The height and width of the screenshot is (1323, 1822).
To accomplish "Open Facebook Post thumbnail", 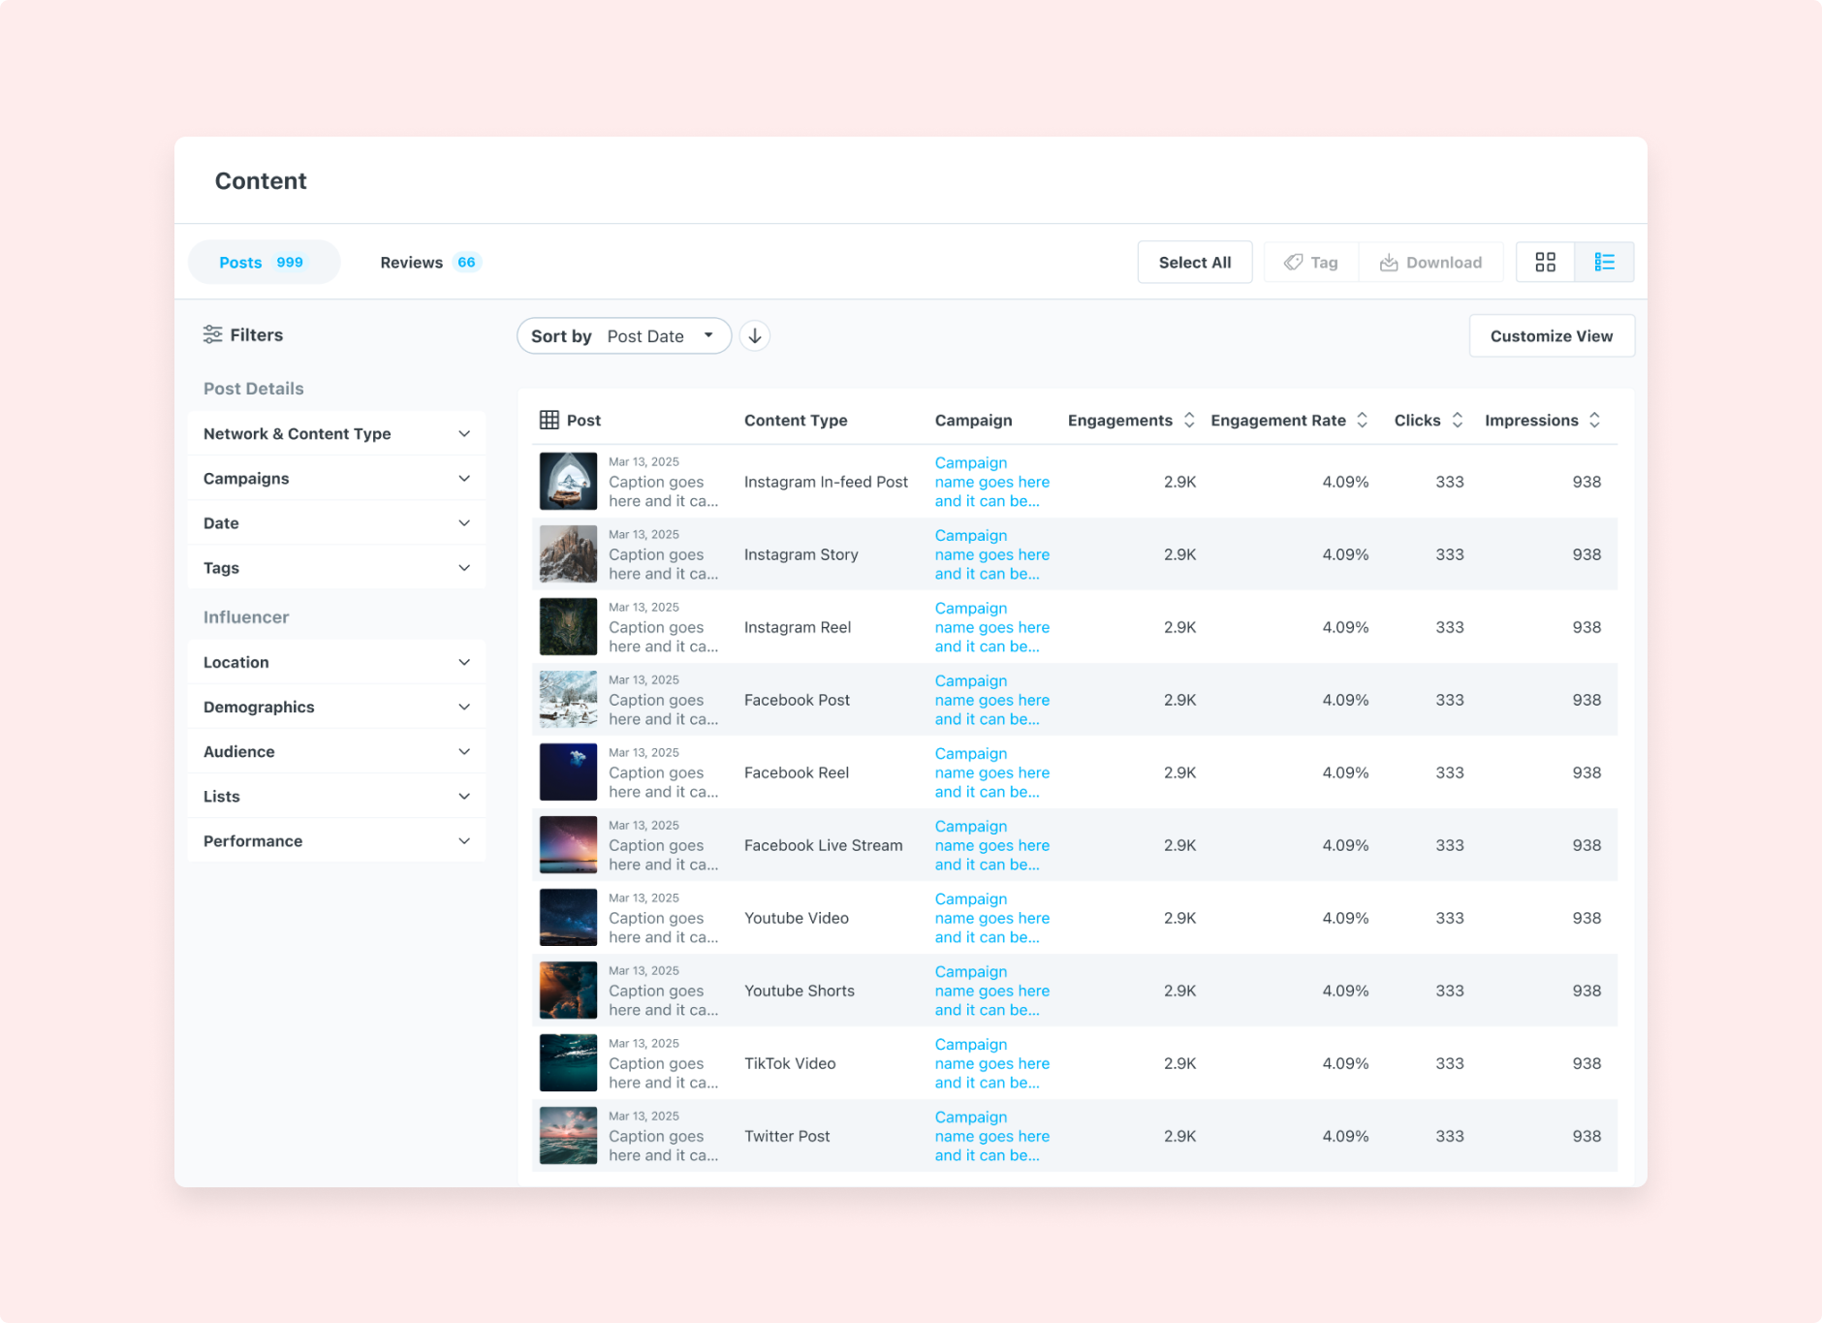I will pyautogui.click(x=568, y=699).
